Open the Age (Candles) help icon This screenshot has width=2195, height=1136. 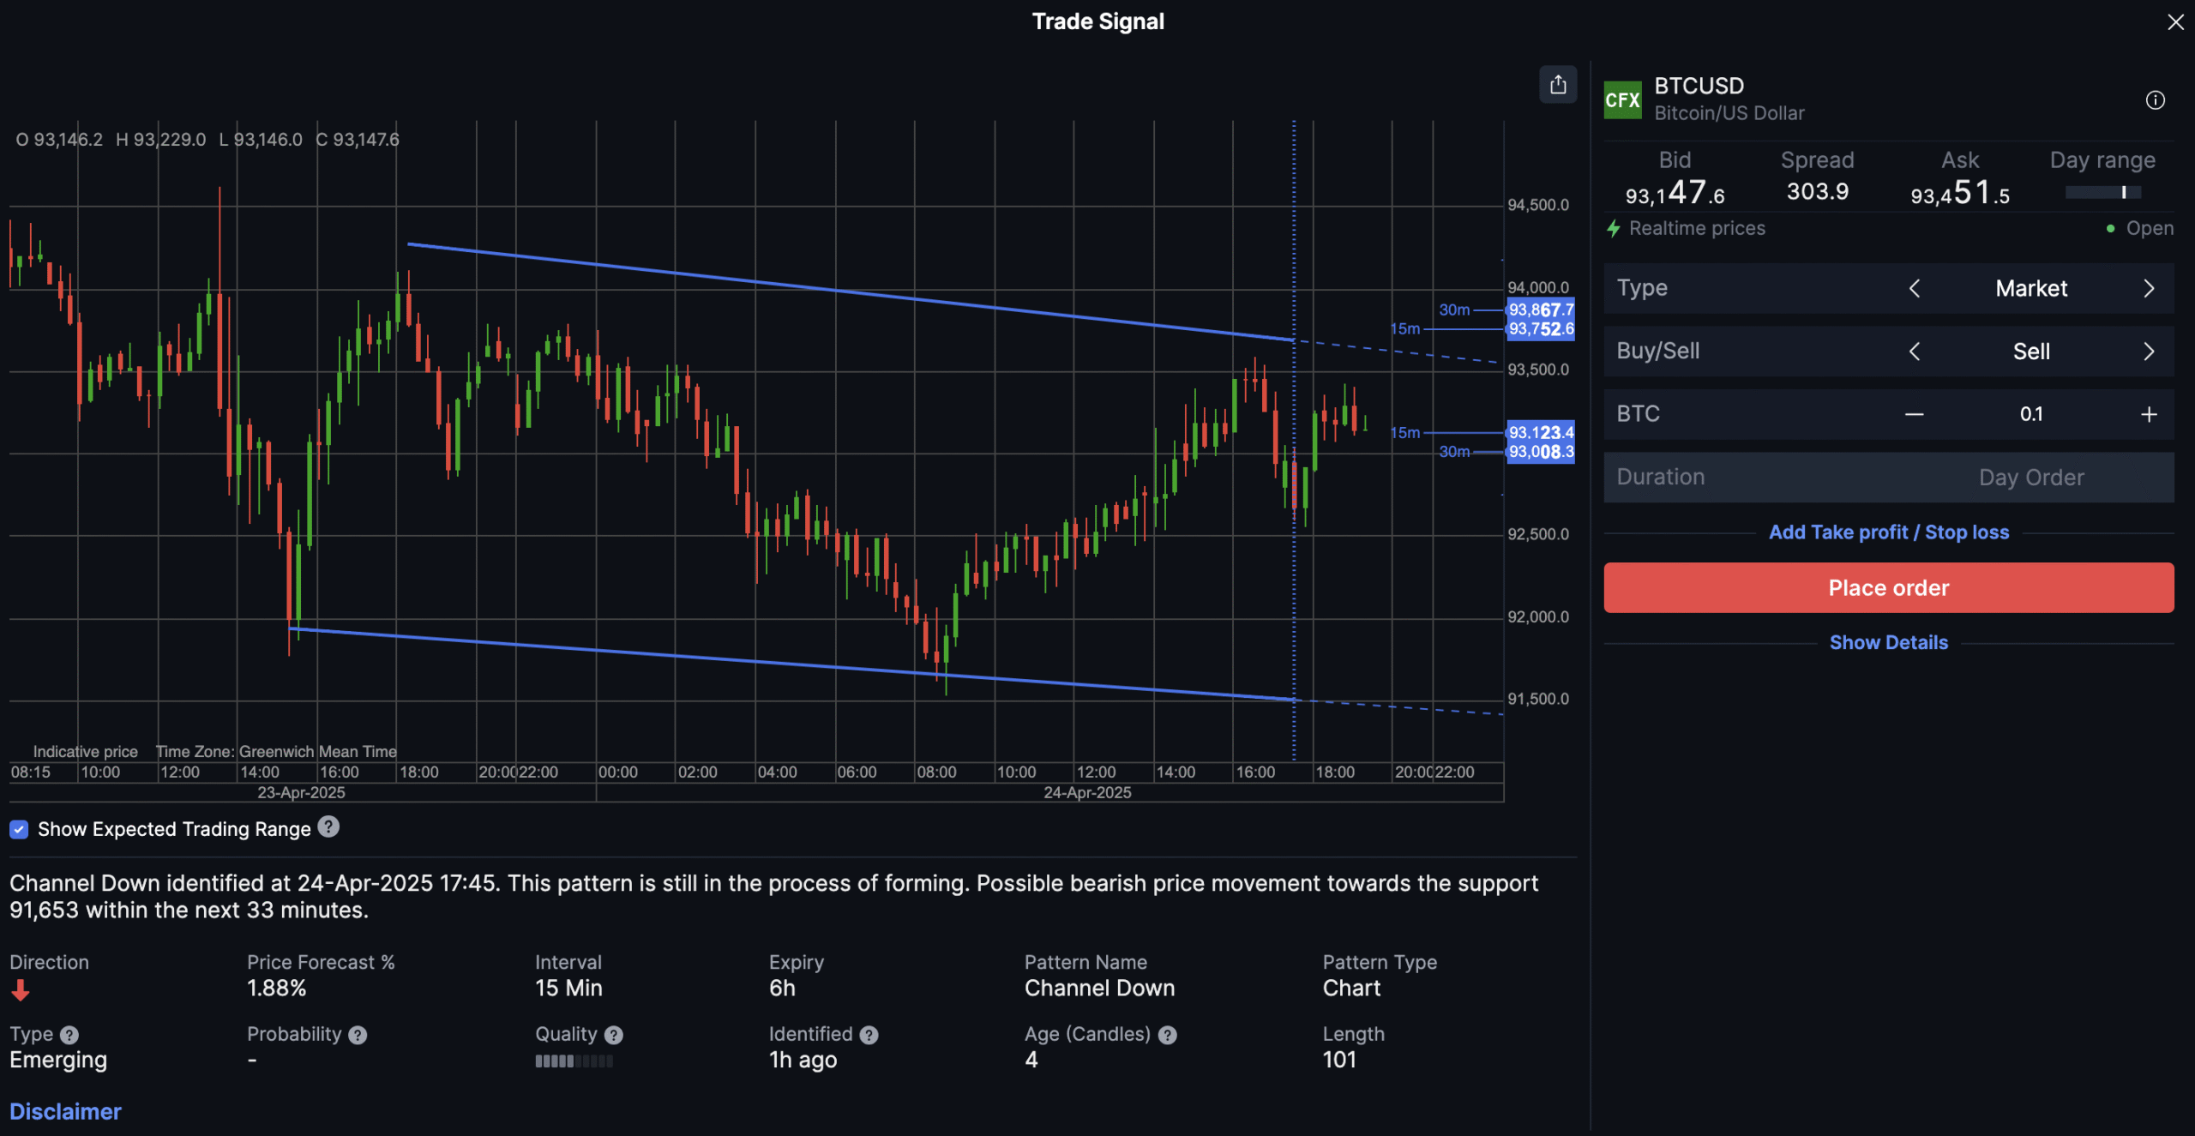pos(1167,1035)
